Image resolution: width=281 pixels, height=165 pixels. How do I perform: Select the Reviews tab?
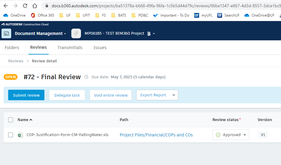pos(38,47)
